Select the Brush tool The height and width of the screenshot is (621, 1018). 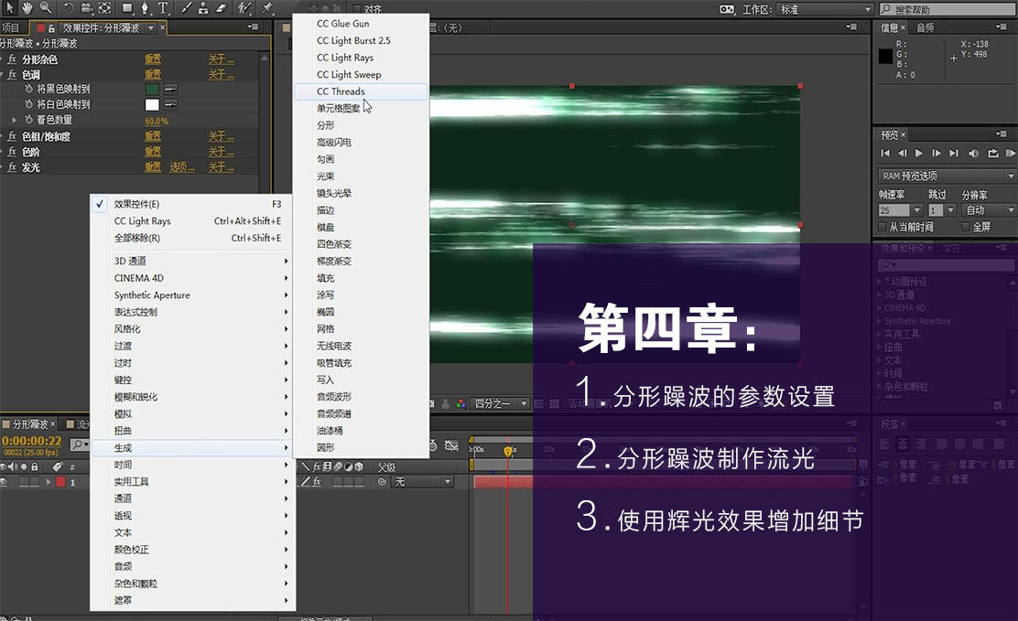click(187, 8)
